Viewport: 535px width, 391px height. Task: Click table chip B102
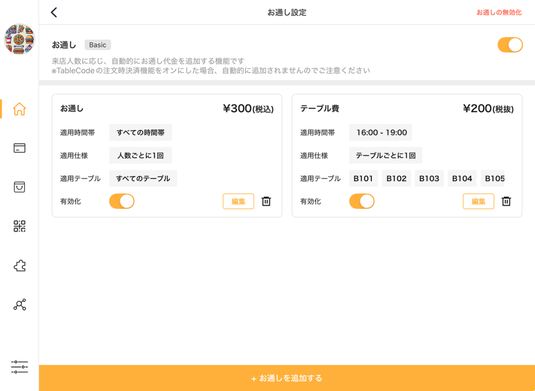(x=397, y=179)
